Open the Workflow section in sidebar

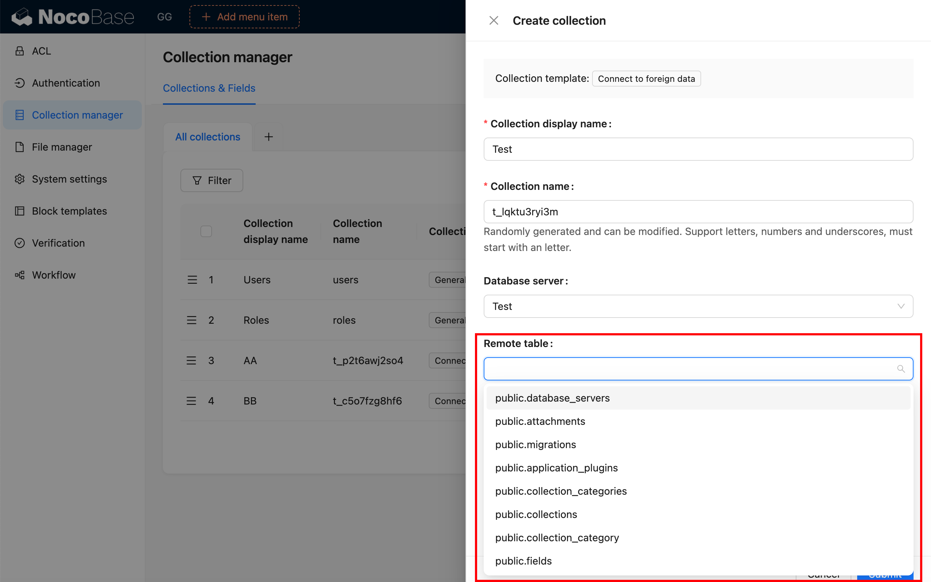tap(54, 274)
